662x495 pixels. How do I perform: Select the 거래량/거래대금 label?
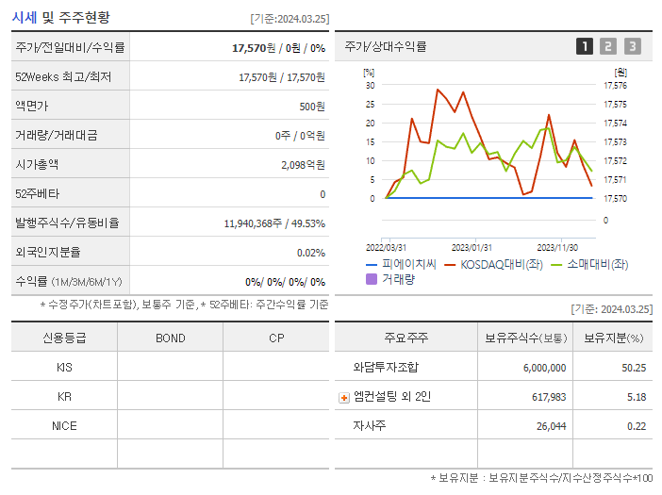57,135
